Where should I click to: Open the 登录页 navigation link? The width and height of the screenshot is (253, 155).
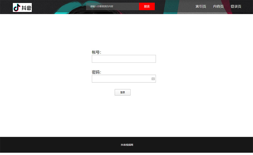tap(236, 7)
